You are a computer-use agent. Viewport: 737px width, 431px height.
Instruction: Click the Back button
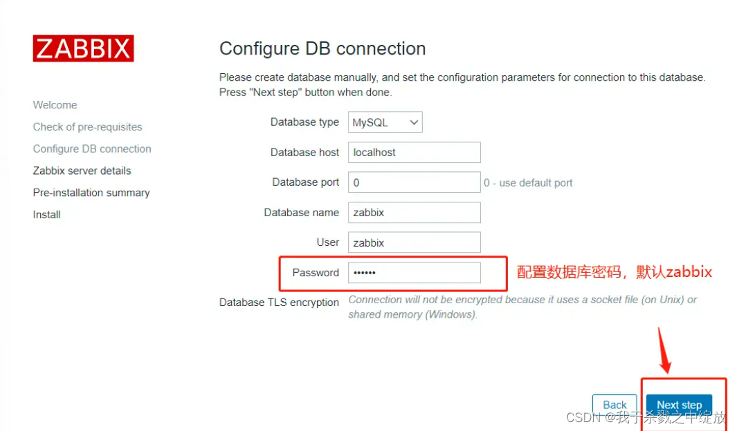[x=615, y=405]
